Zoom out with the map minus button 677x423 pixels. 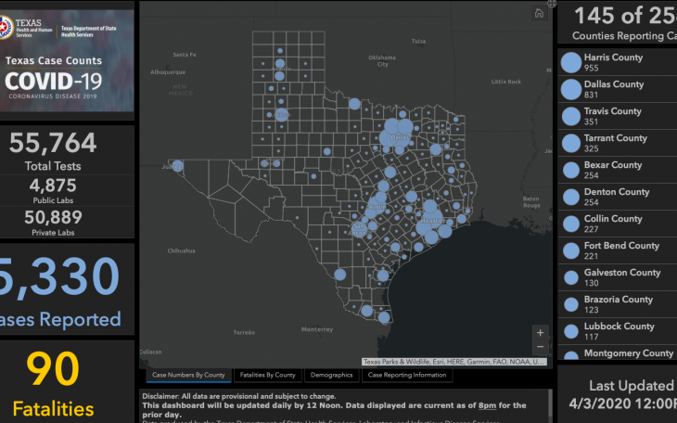[541, 346]
